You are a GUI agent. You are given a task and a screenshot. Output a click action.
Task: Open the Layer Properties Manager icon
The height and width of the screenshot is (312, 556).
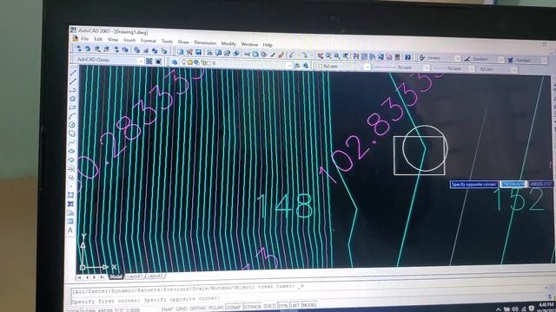pyautogui.click(x=174, y=62)
